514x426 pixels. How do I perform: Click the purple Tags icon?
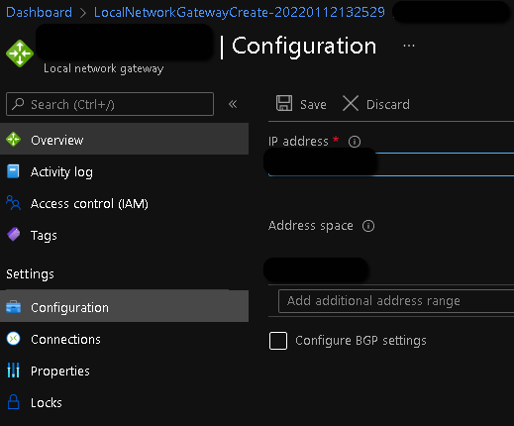click(x=14, y=235)
